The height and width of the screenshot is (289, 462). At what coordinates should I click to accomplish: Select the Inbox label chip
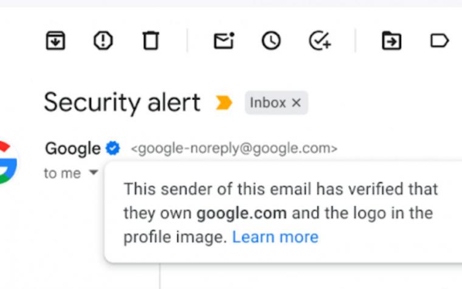click(x=268, y=103)
